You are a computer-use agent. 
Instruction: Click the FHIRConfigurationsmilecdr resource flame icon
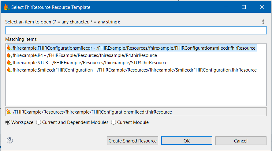click(x=9, y=48)
